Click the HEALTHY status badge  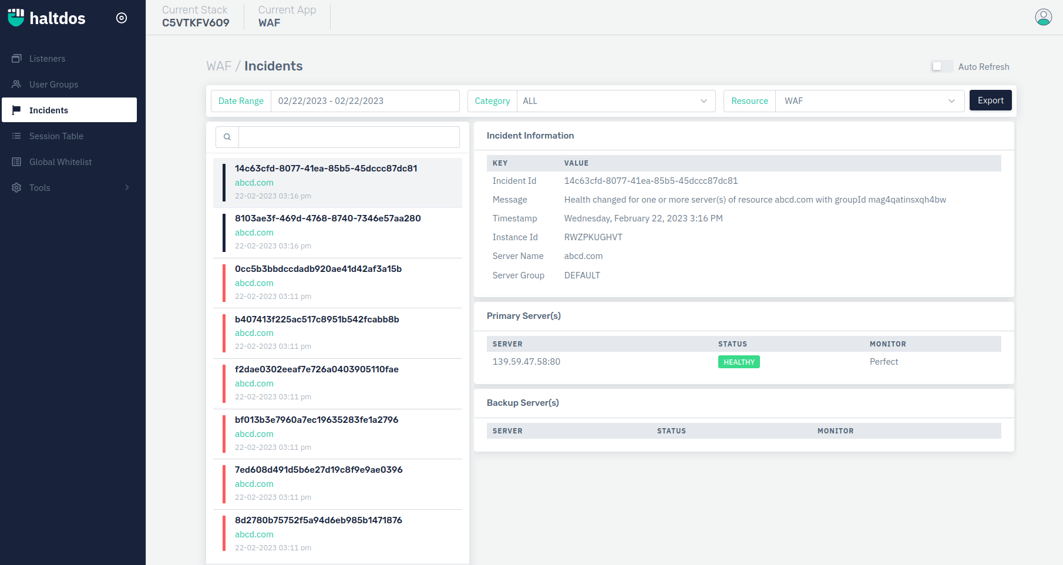tap(739, 362)
